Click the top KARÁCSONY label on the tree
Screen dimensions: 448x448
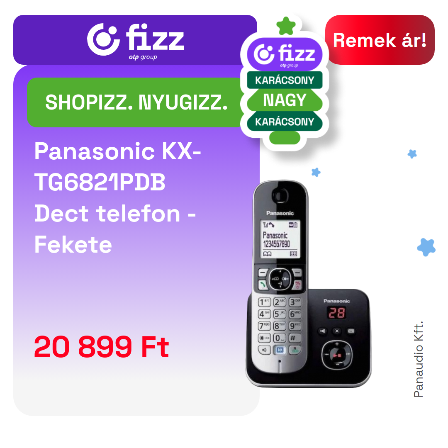pos(285,80)
